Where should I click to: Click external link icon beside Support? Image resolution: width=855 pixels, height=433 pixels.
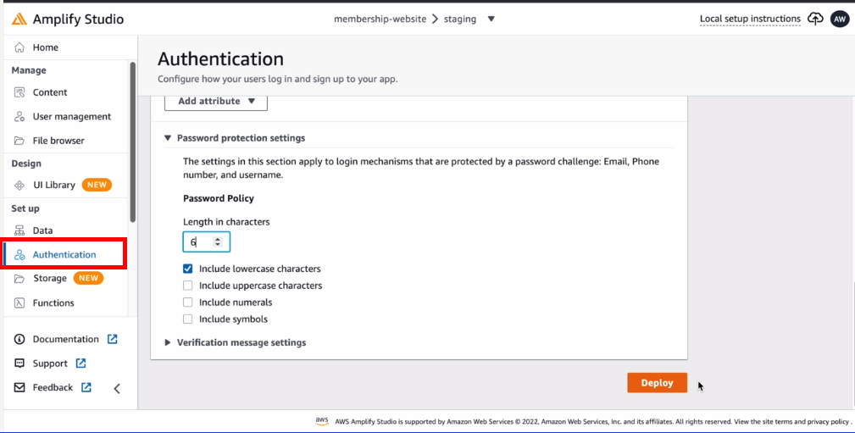(81, 364)
